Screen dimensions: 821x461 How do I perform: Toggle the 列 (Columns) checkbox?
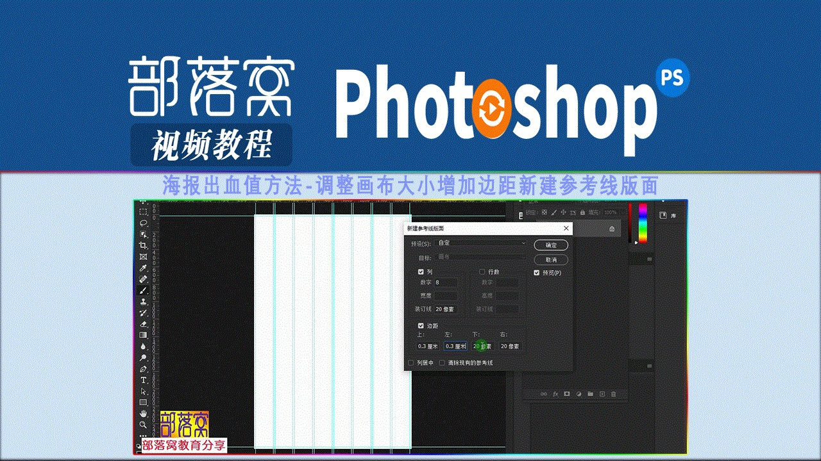[421, 271]
